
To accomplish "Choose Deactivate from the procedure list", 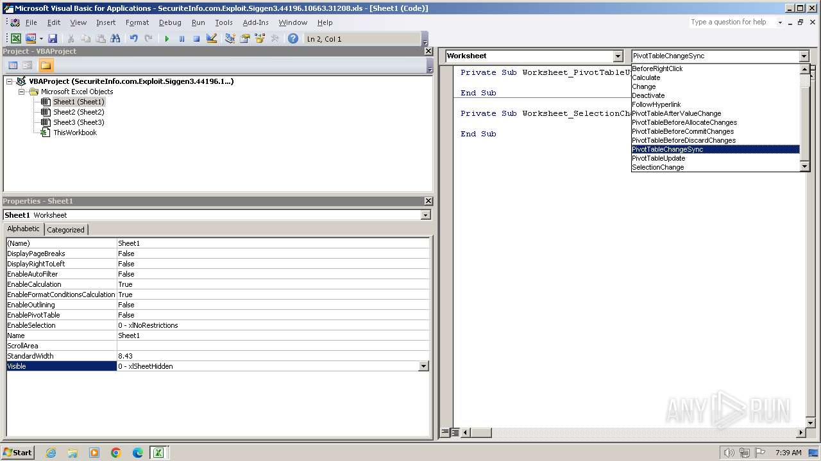I will tap(715, 95).
